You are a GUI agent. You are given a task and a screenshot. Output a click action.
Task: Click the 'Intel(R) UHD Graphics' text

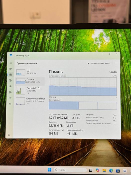(35, 101)
